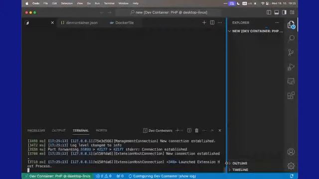This screenshot has width=319, height=179.
Task: Open the Selection menu
Action: (x=67, y=3)
